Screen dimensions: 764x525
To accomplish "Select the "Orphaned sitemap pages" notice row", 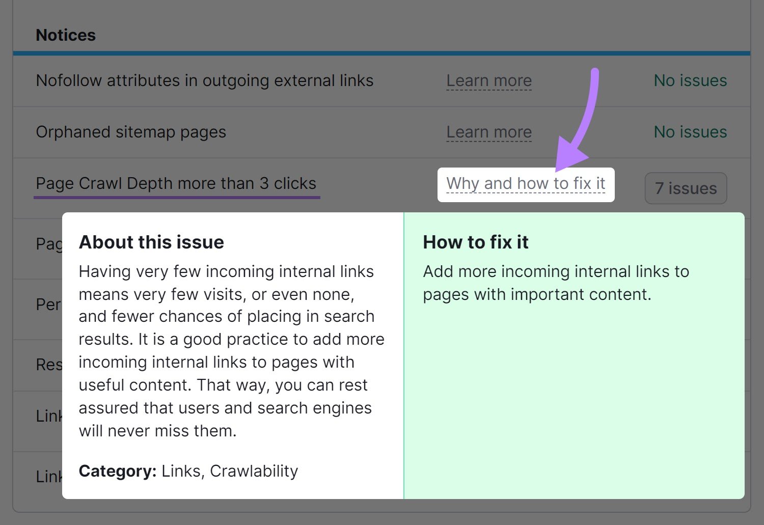I will tap(130, 132).
